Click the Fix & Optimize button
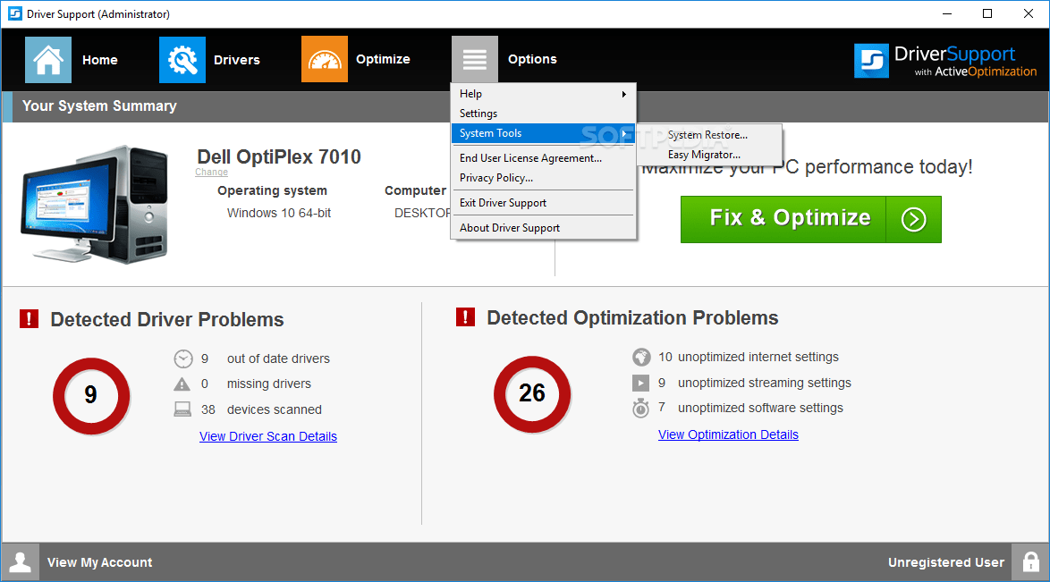This screenshot has height=582, width=1050. point(811,219)
